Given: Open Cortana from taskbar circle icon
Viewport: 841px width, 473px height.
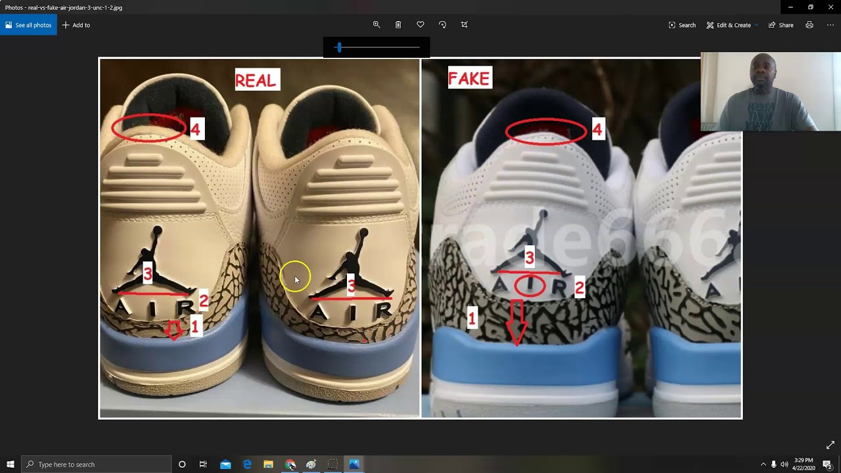Looking at the screenshot, I should tap(182, 464).
